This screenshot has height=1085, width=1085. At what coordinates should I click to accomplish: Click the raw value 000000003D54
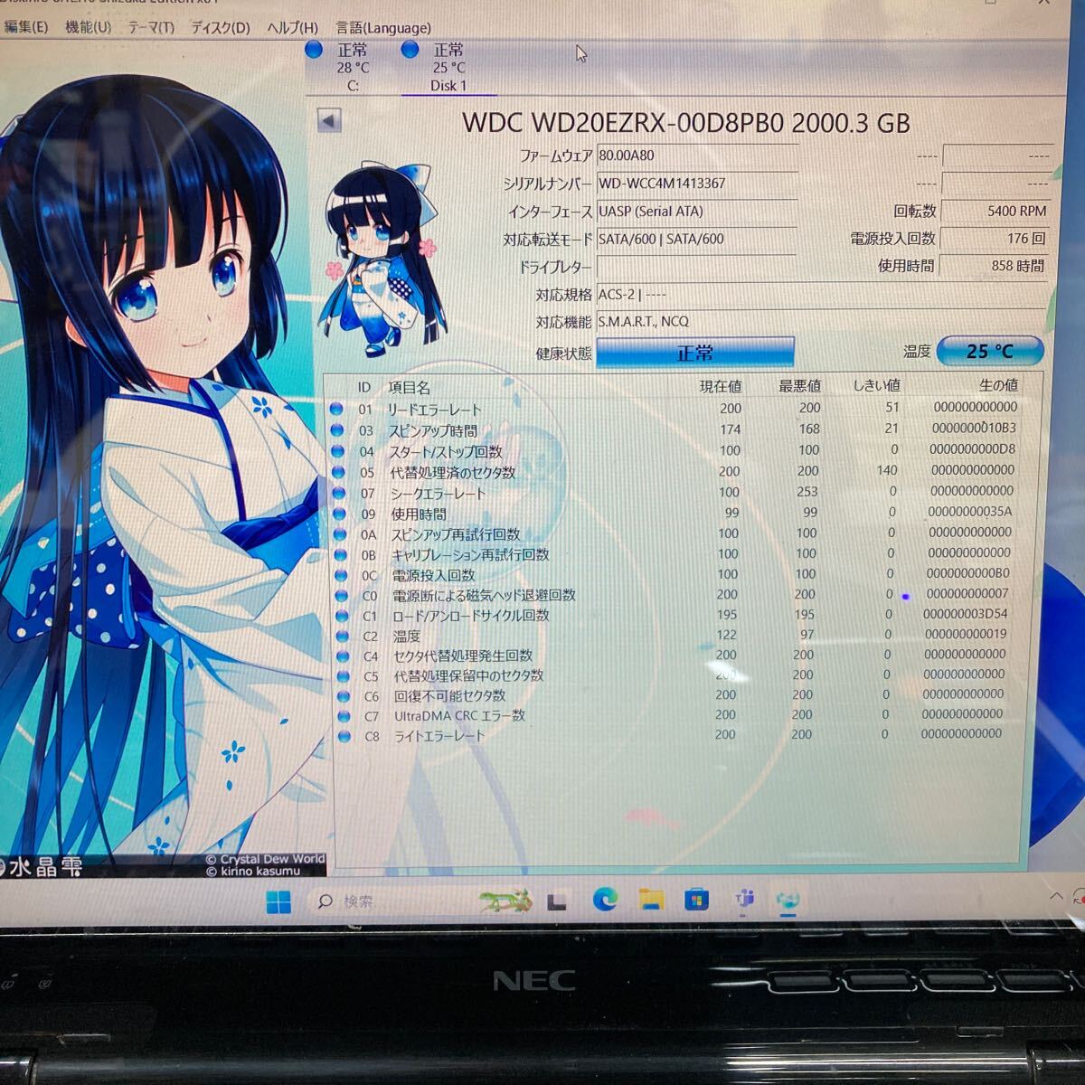coord(965,614)
